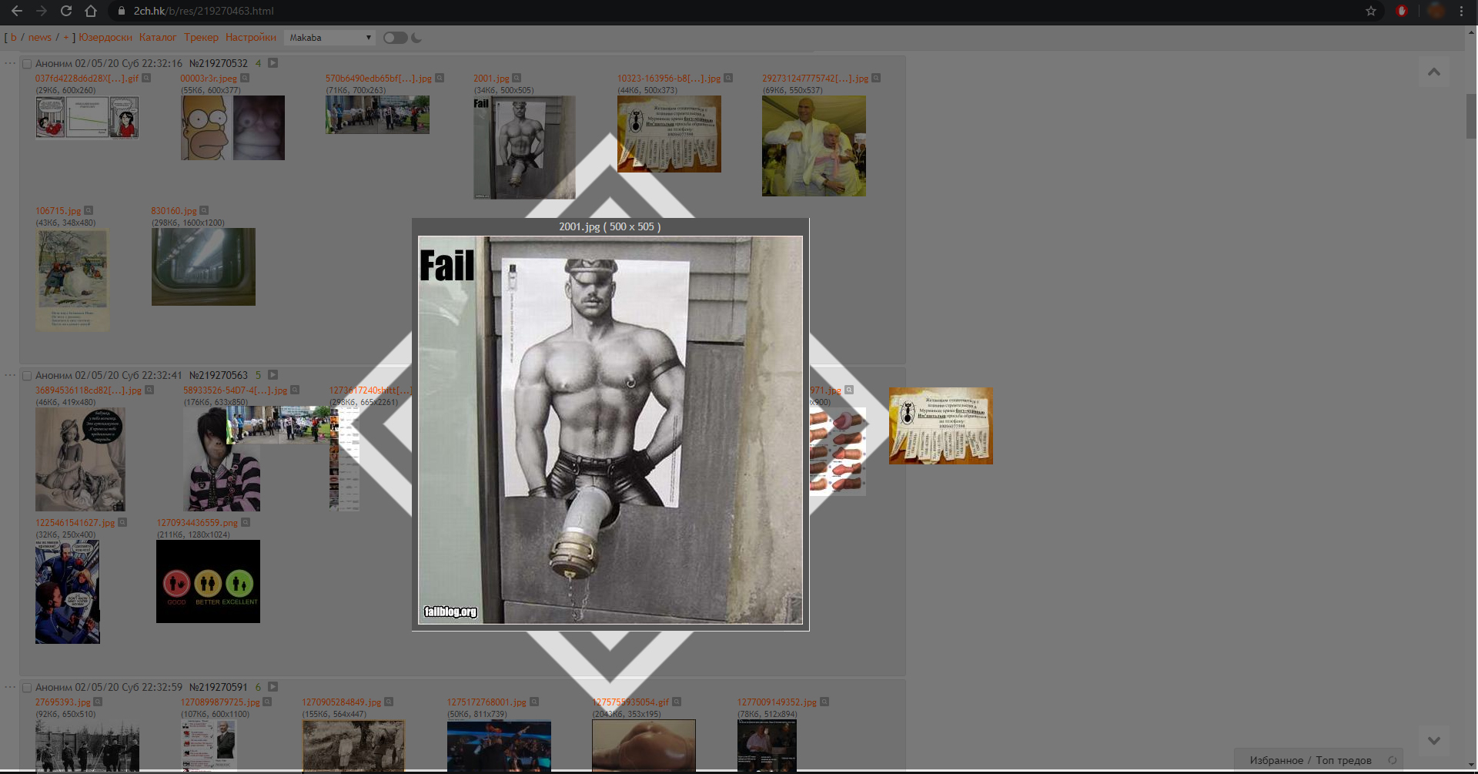
Task: Click post number №219270591
Action: (219, 687)
